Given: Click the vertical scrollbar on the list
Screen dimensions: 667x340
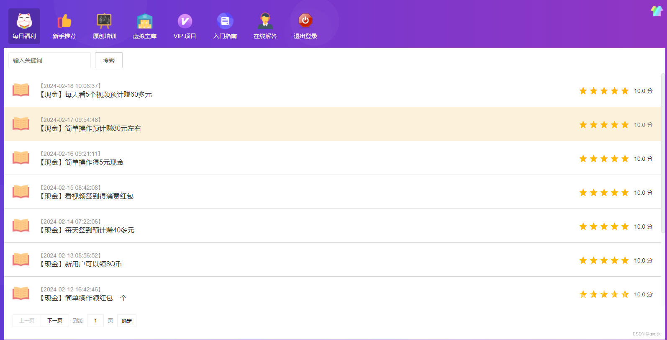Looking at the screenshot, I should tap(663, 153).
